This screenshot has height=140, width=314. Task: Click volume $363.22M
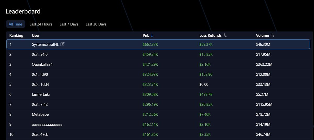coord(264,64)
